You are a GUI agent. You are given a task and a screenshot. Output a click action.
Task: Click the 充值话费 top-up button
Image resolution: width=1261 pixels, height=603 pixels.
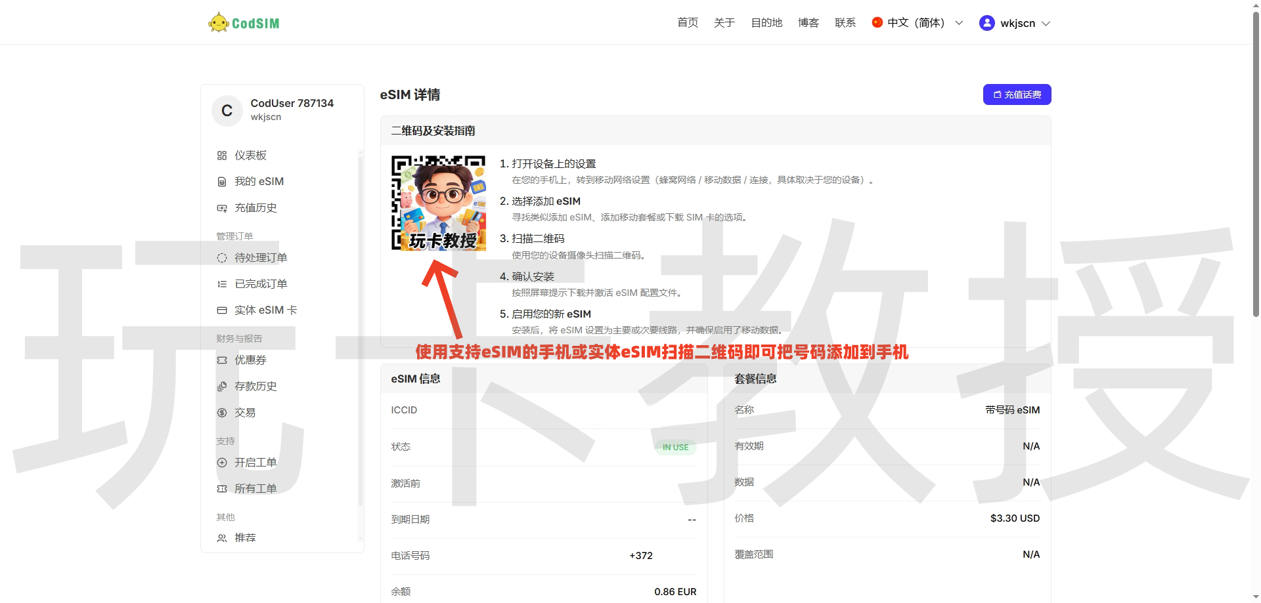pos(1016,94)
